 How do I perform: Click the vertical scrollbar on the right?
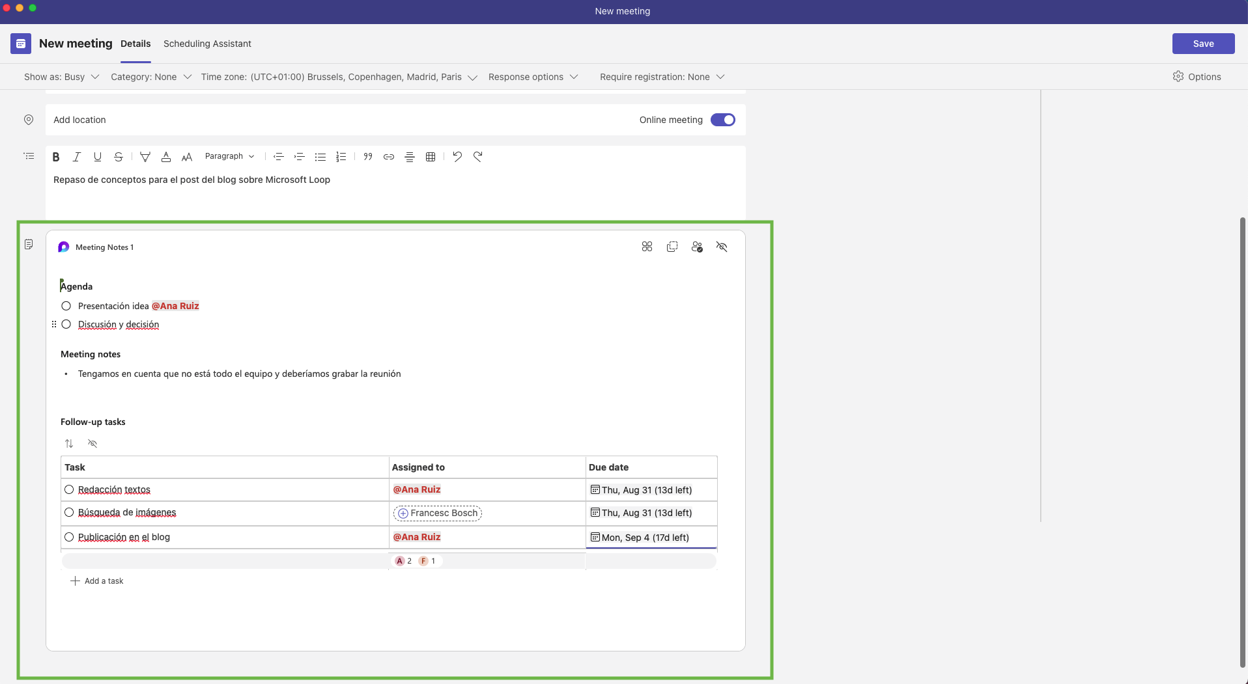[1243, 443]
